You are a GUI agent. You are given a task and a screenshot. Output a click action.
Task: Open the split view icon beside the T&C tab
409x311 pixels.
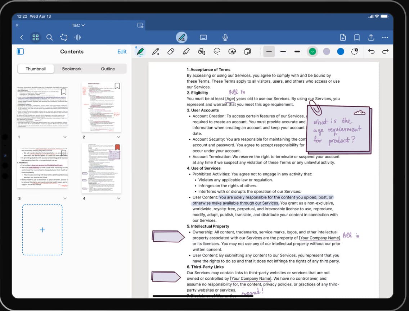tap(140, 25)
